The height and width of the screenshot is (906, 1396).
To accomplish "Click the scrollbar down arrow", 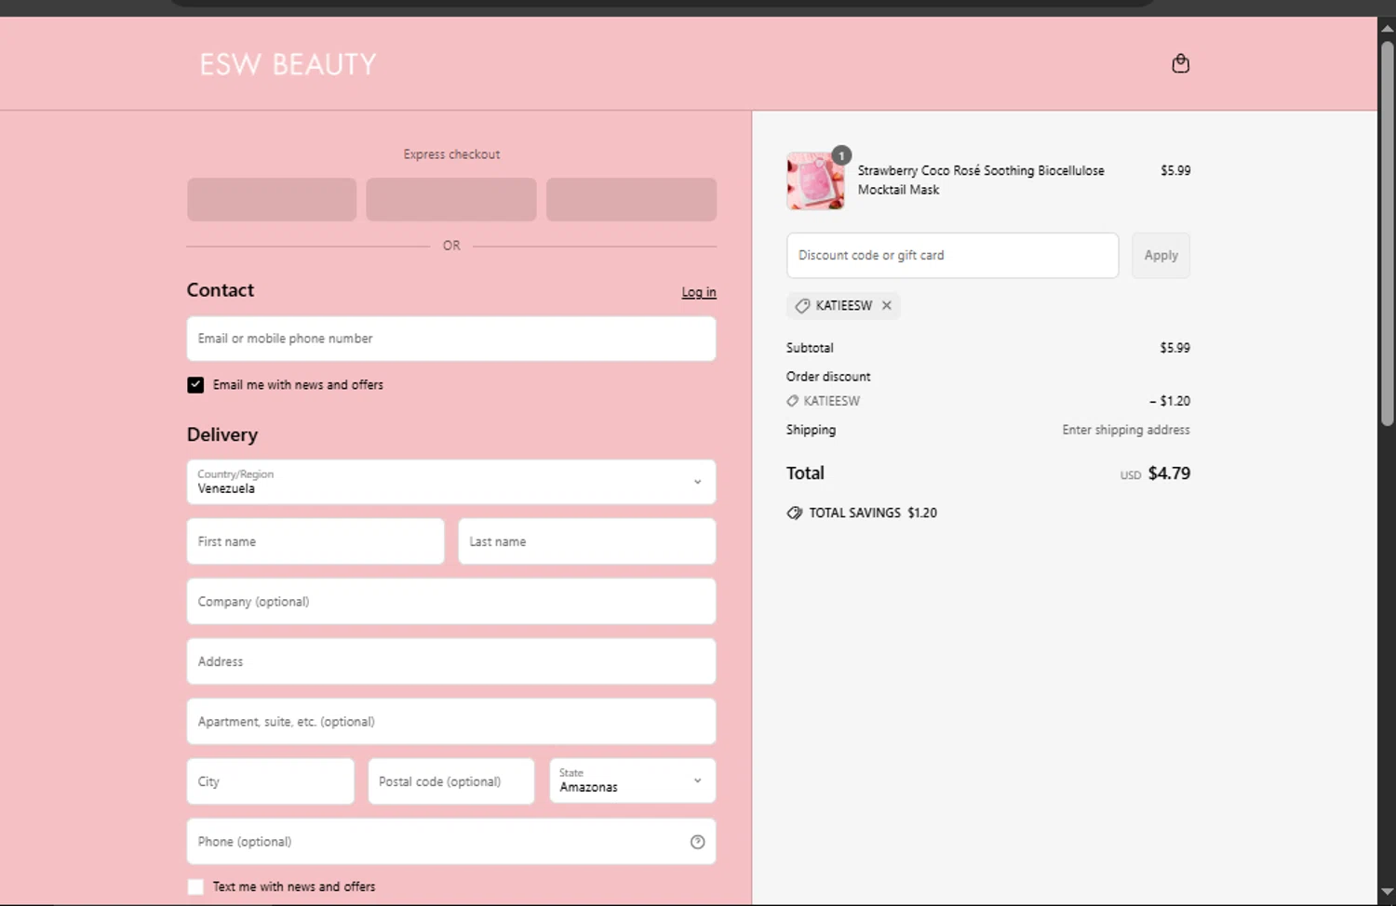I will (x=1387, y=894).
